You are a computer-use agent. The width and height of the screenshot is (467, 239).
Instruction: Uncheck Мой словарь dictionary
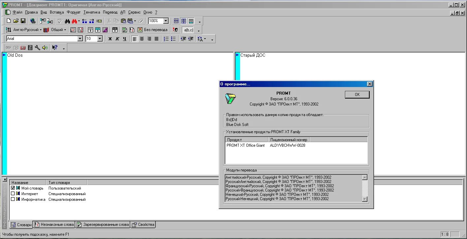click(x=13, y=188)
